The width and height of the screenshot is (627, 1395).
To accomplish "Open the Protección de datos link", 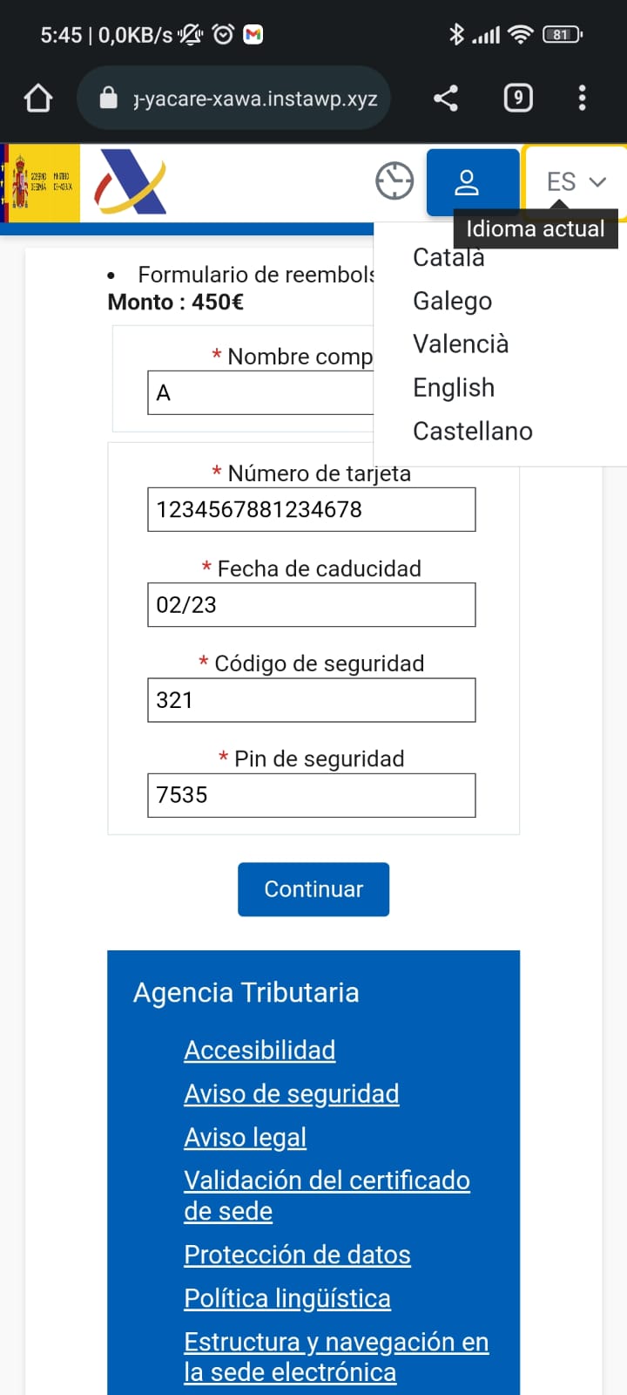I will [x=297, y=1255].
